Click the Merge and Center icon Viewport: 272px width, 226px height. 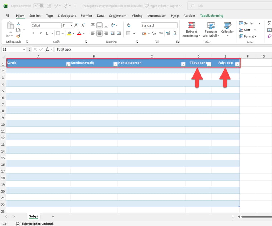point(128,33)
